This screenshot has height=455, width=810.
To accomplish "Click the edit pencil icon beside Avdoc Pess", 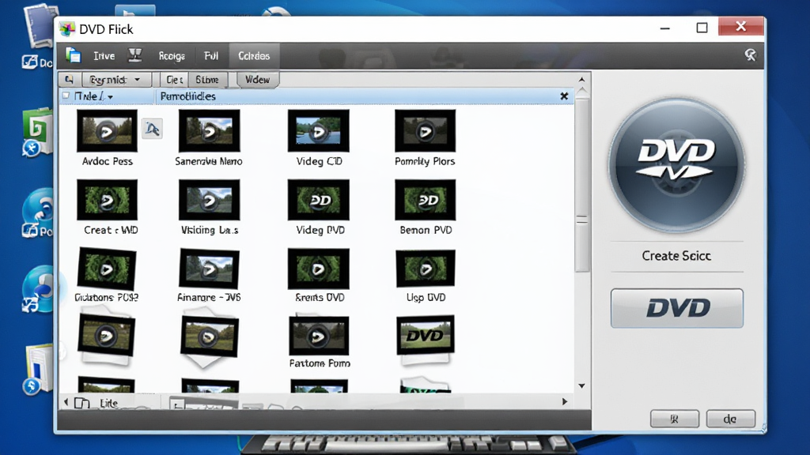I will [x=152, y=129].
